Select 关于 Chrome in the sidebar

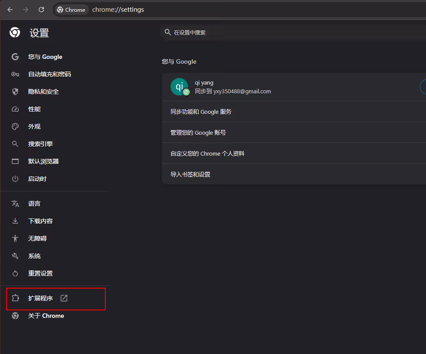(x=46, y=316)
